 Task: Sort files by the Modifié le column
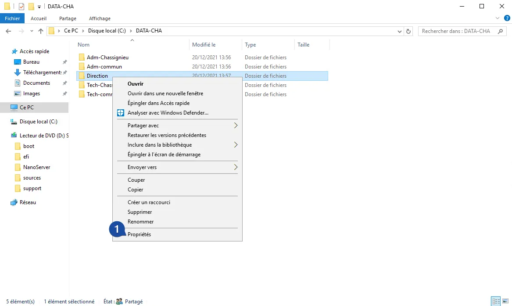(x=204, y=45)
